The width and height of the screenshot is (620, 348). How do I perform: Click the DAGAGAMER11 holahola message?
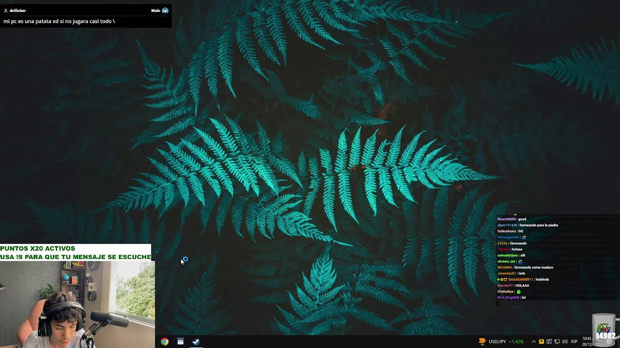pyautogui.click(x=523, y=279)
